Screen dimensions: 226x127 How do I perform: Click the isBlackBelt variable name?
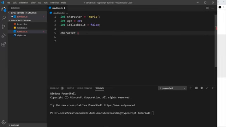[x=76, y=25]
